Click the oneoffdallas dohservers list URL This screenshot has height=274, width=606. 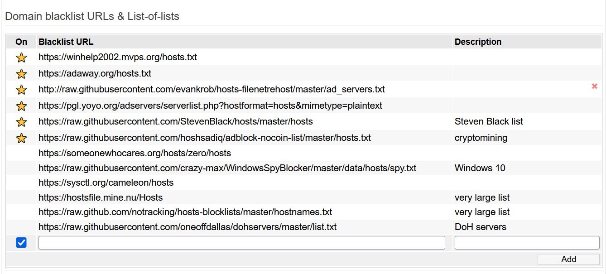[x=188, y=227]
